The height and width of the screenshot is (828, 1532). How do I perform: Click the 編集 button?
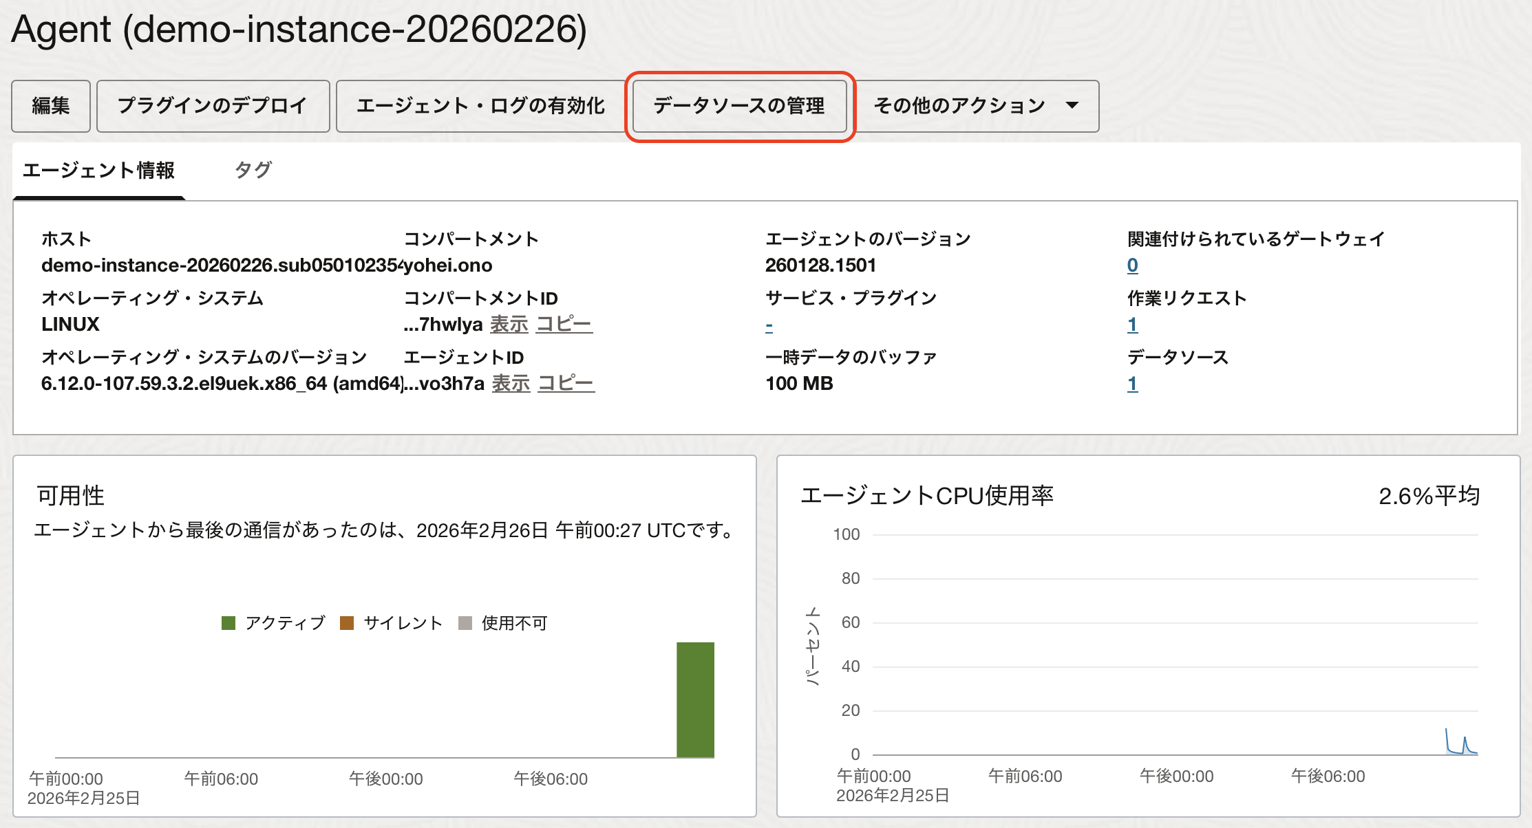pyautogui.click(x=51, y=106)
